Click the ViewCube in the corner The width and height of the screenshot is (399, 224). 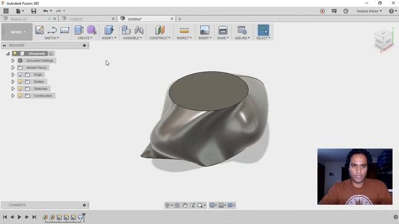tap(383, 40)
